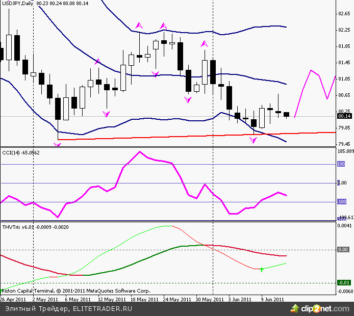Click the magenta down fractal arrow below red support line at far left
This screenshot has width=354, height=316.
57,145
